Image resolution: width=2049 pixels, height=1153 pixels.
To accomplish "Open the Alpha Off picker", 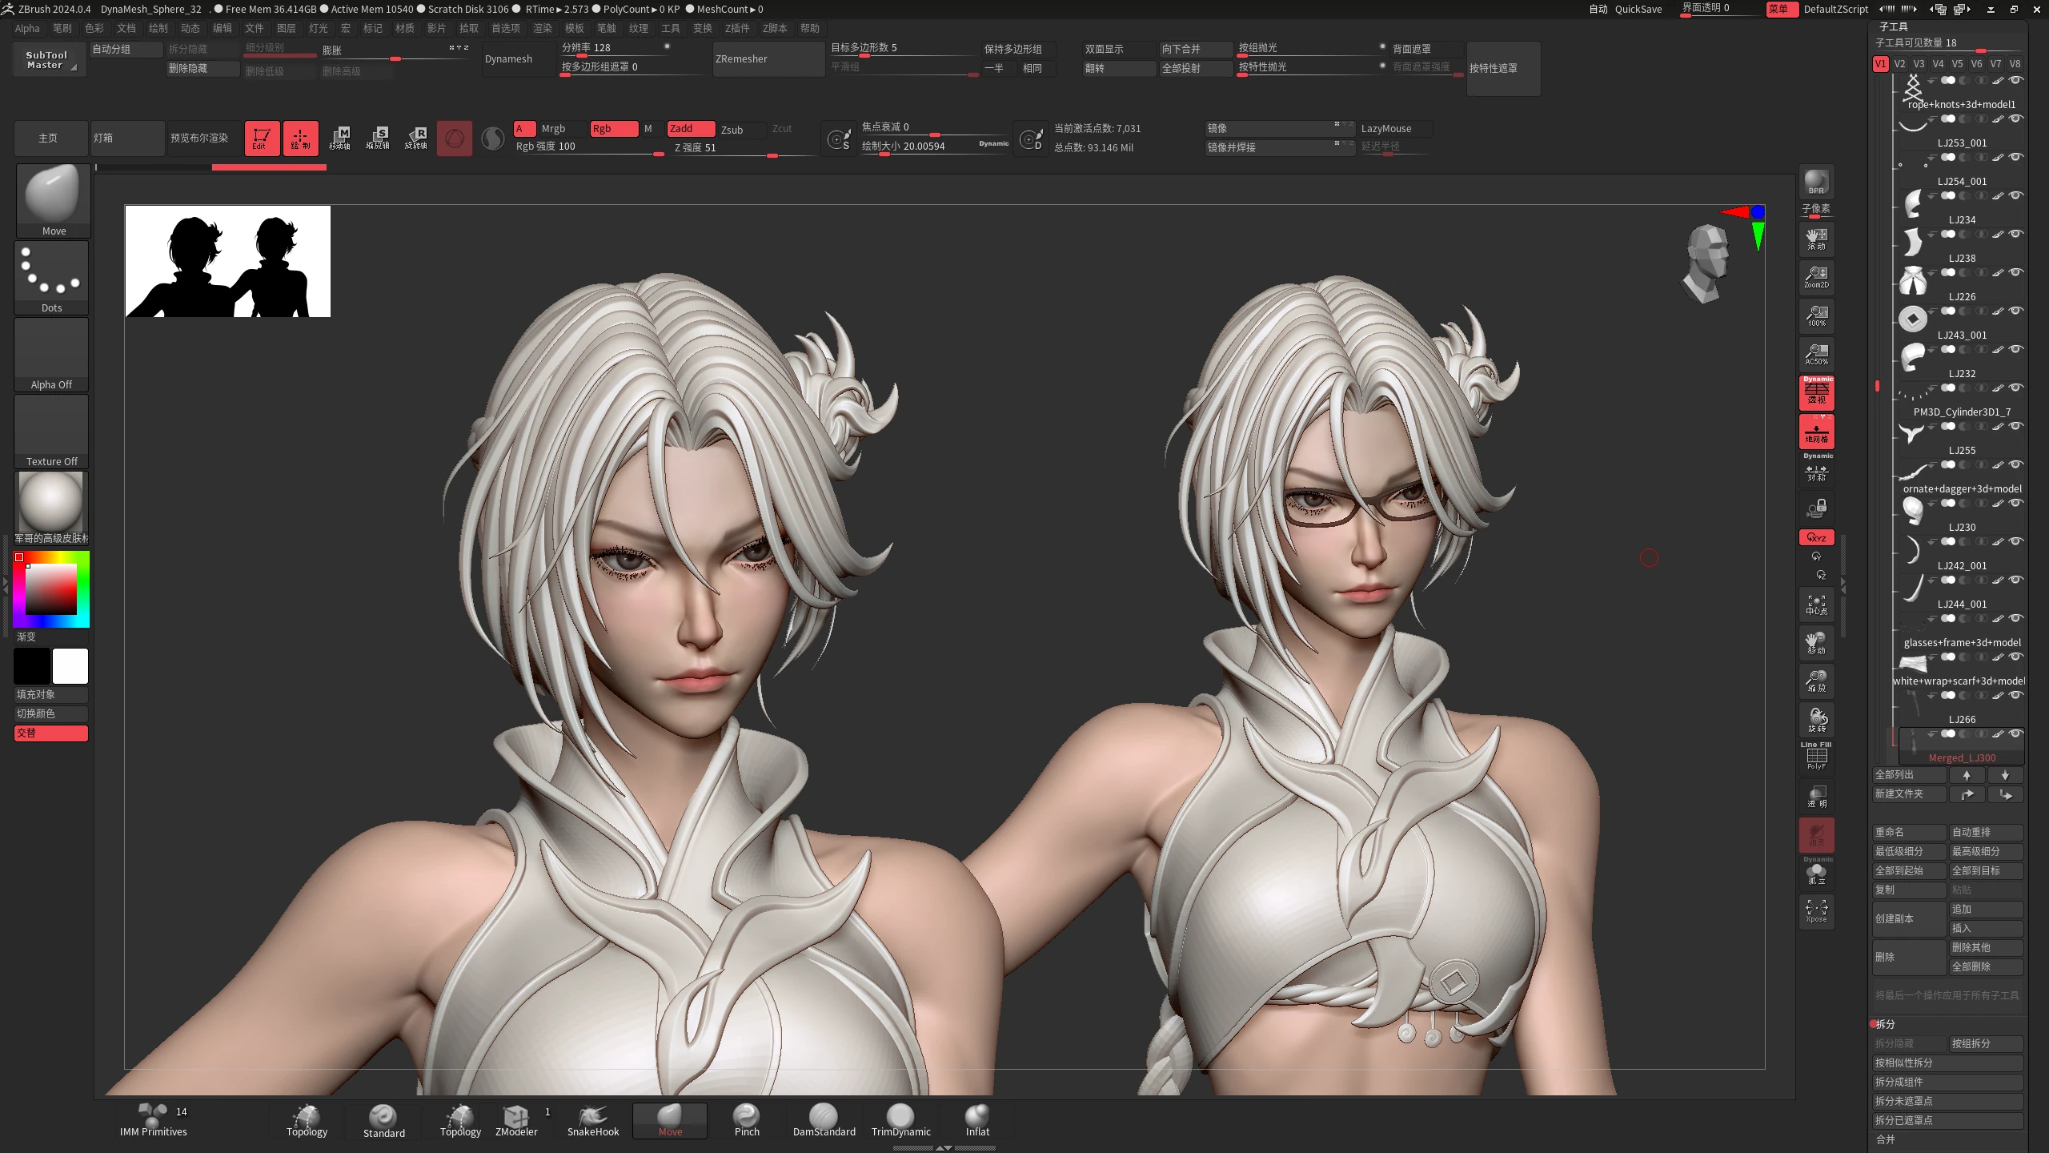I will coord(52,354).
